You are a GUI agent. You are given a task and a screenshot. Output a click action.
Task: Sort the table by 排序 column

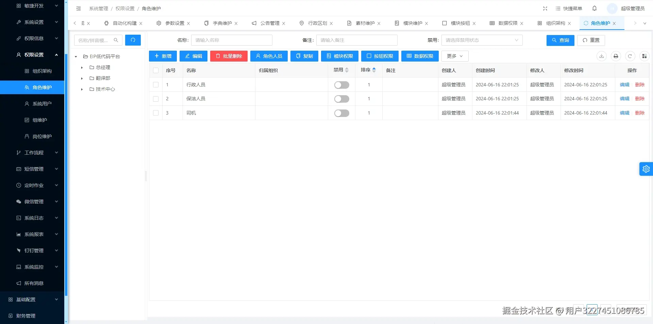click(x=374, y=70)
